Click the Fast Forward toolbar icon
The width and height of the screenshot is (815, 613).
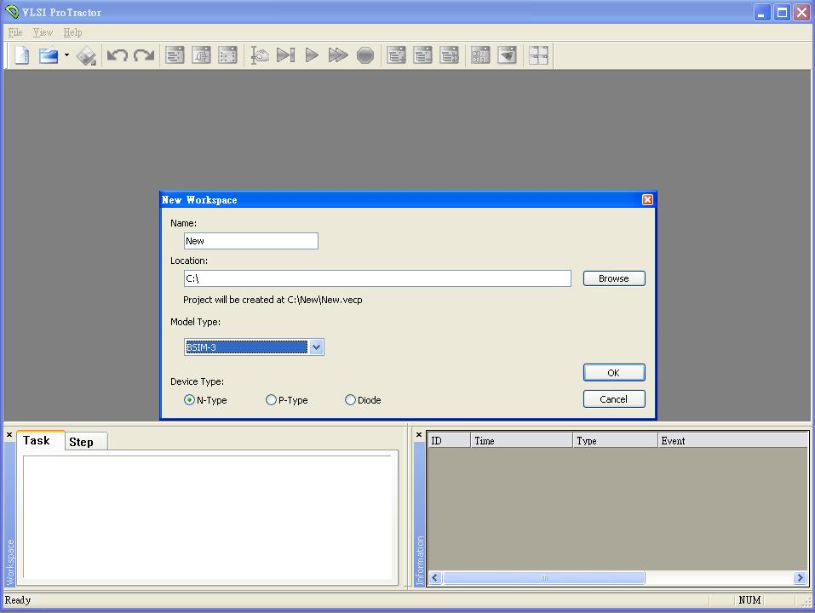pos(338,55)
